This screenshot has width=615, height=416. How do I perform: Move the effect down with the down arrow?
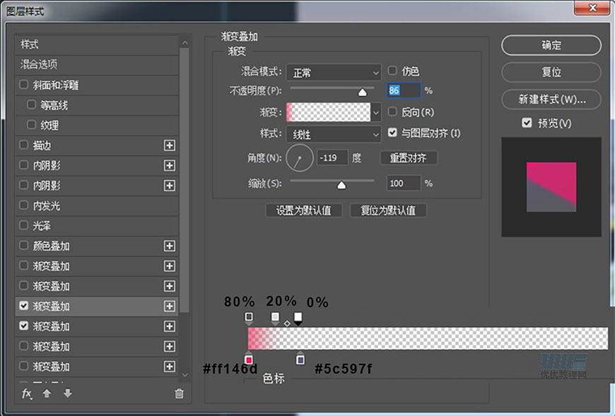pyautogui.click(x=67, y=393)
